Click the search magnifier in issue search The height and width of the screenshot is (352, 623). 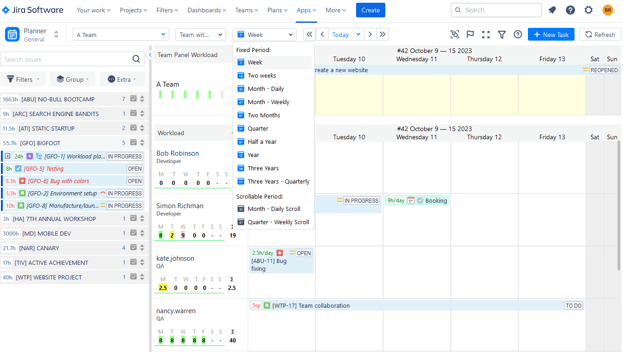tap(136, 59)
